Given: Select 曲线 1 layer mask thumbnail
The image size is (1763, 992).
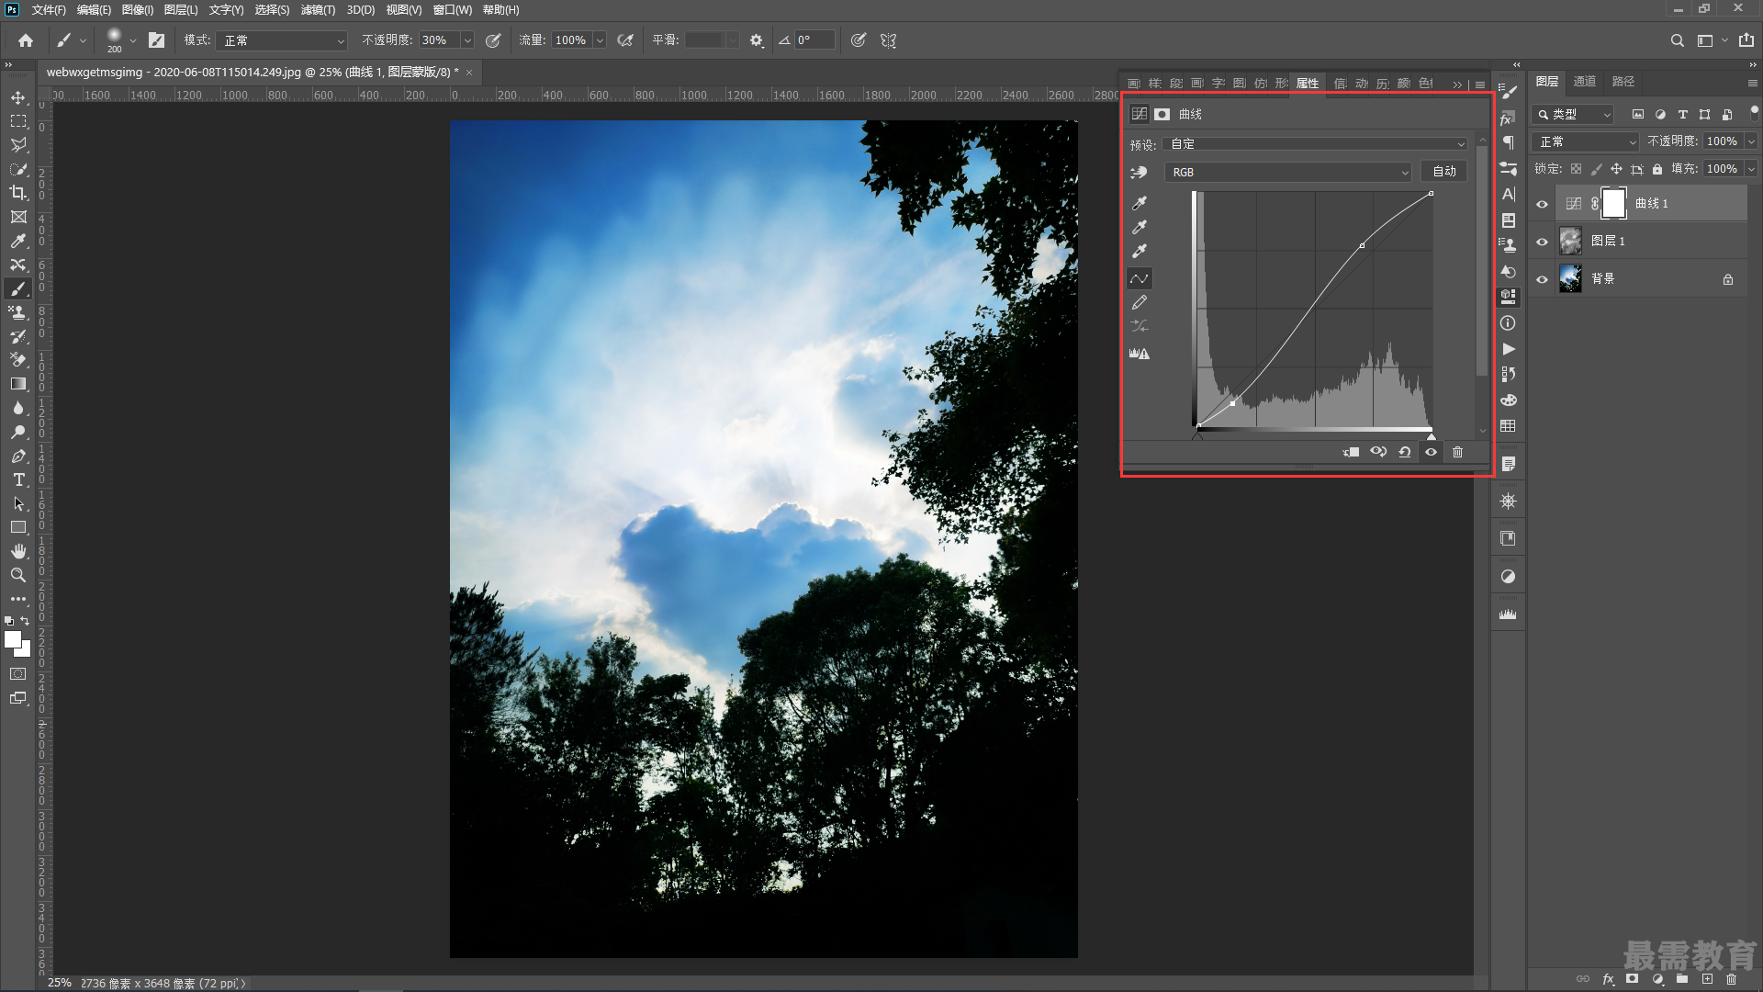Looking at the screenshot, I should click(1613, 204).
